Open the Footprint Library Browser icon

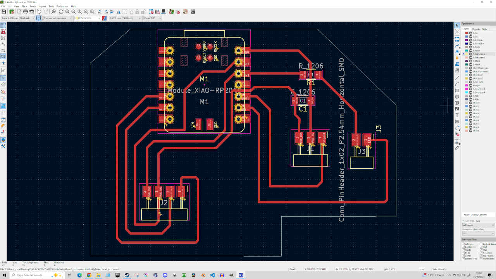[157, 12]
